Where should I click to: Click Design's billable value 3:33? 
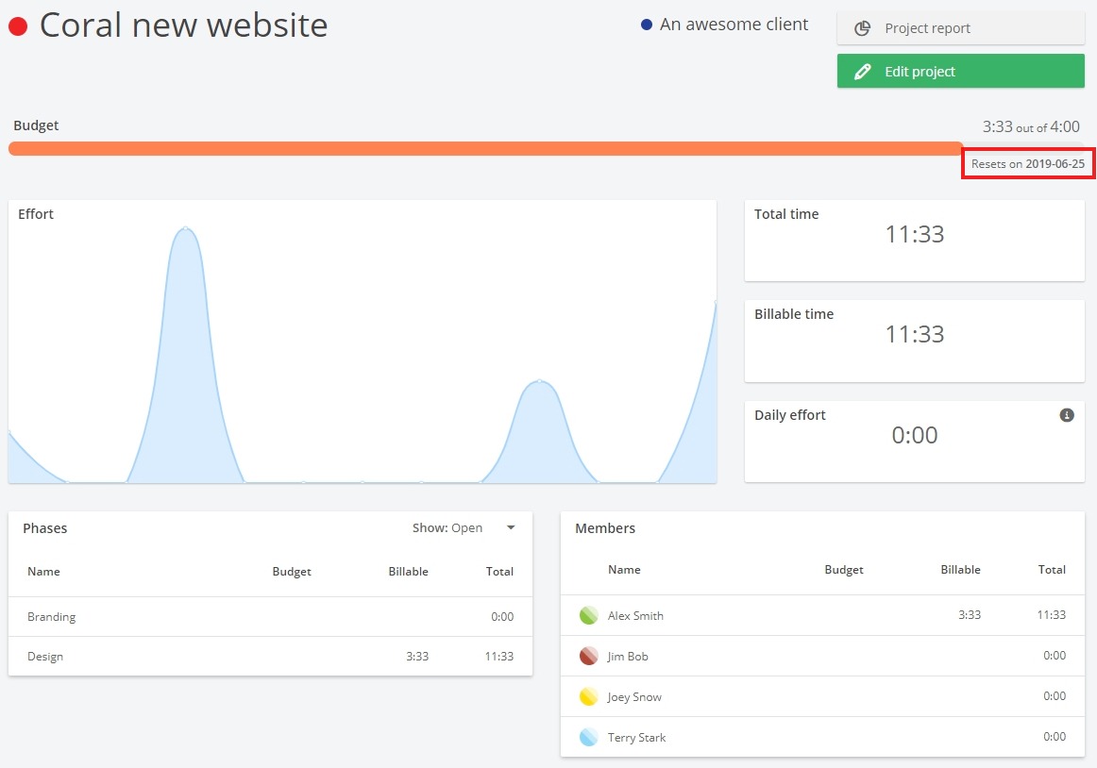pos(417,656)
